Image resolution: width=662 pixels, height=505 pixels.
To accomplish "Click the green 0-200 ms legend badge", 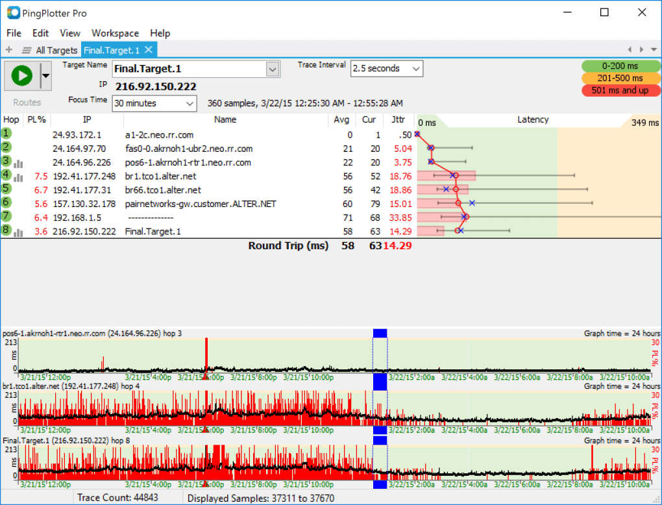I will [620, 66].
